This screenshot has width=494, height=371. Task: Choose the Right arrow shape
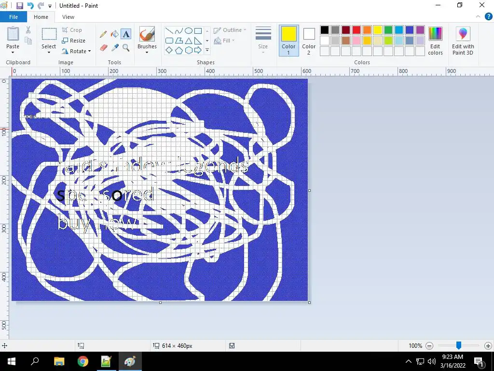click(x=198, y=50)
